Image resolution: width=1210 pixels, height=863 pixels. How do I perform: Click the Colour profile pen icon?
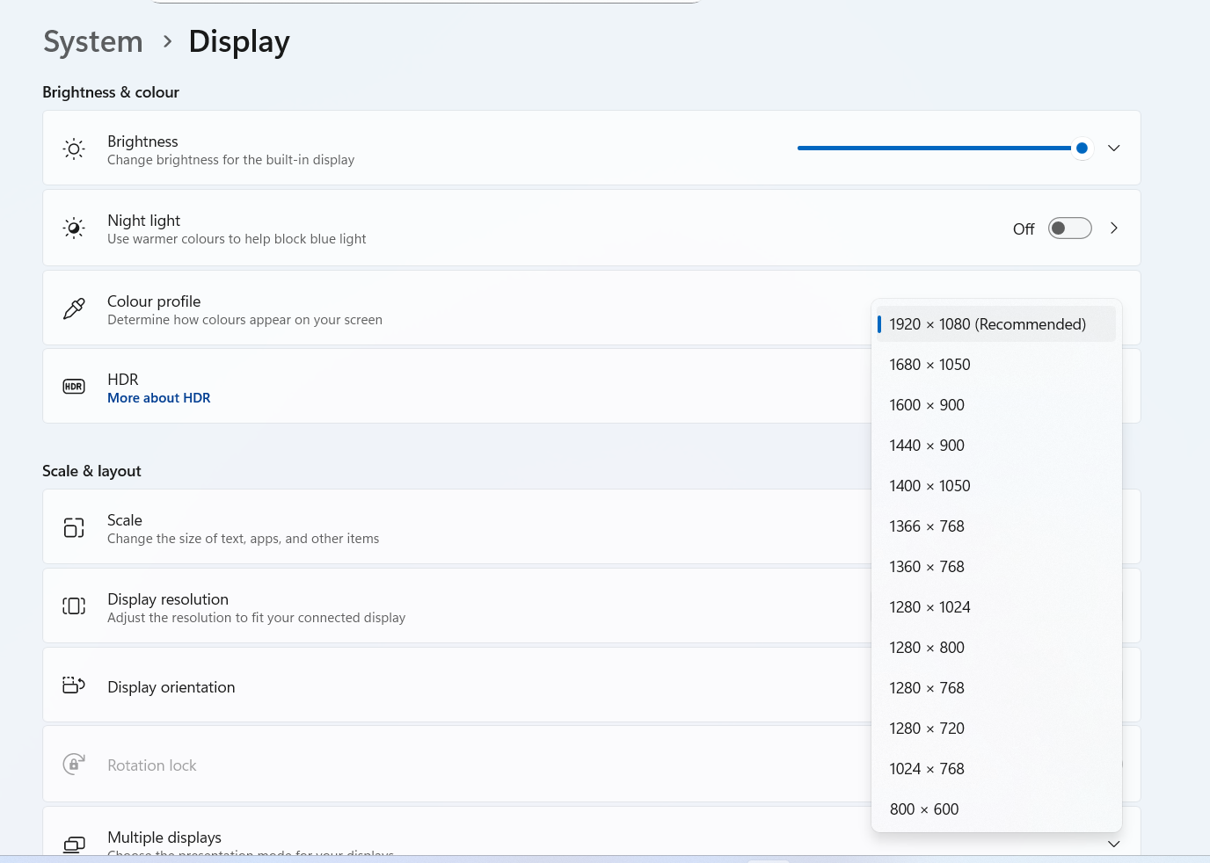(x=75, y=308)
